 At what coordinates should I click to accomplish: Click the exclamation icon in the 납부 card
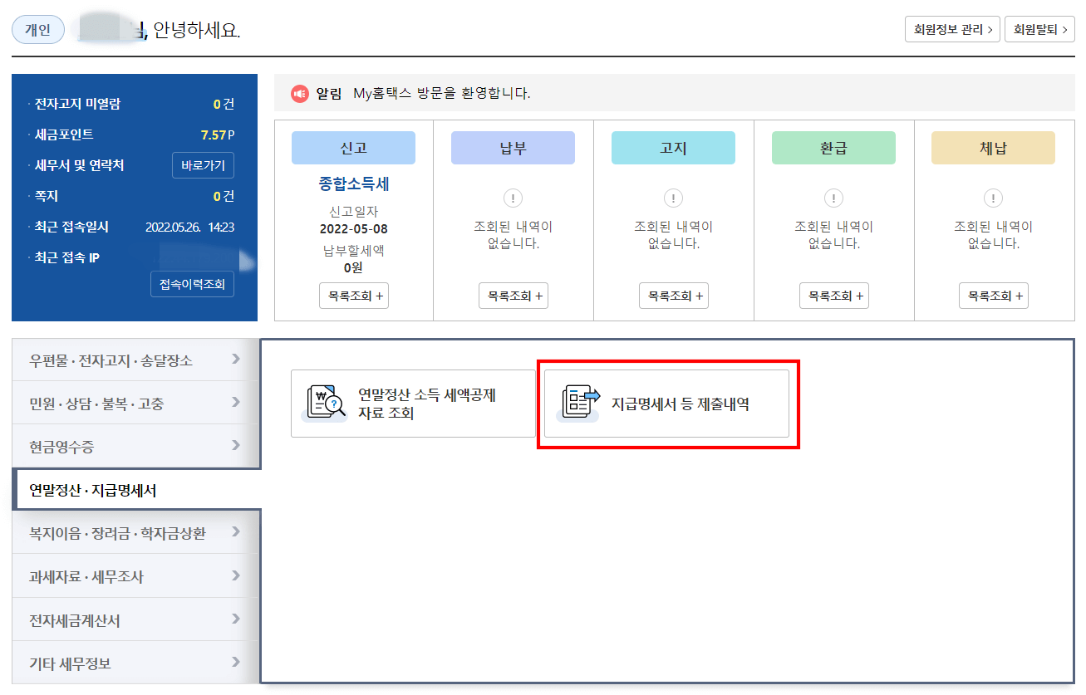point(513,198)
